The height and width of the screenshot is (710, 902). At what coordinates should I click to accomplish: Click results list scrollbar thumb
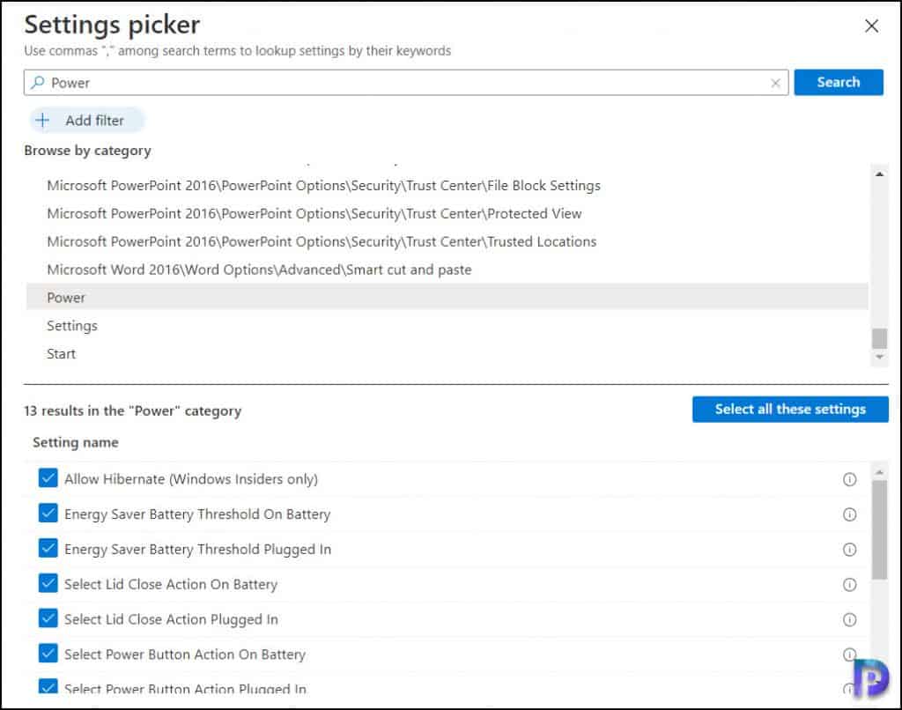point(879,529)
